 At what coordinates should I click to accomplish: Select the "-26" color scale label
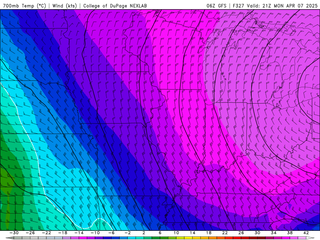(30, 233)
